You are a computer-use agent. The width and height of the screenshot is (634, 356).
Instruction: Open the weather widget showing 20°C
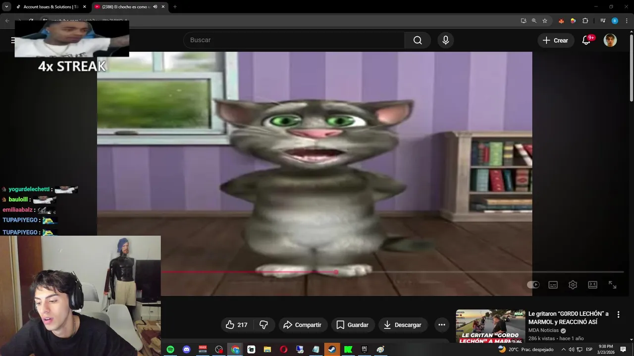click(526, 350)
